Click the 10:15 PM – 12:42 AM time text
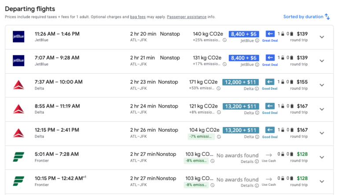 coord(60,178)
